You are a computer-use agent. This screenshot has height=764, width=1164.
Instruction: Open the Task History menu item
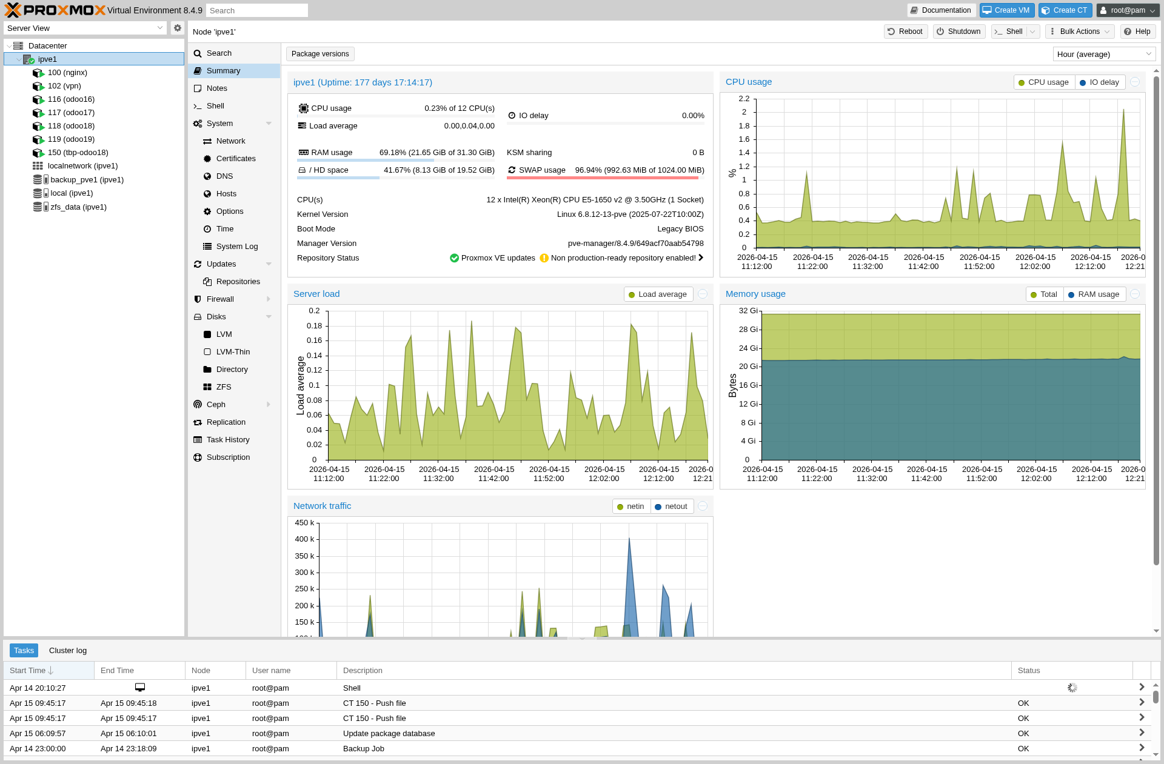(228, 440)
